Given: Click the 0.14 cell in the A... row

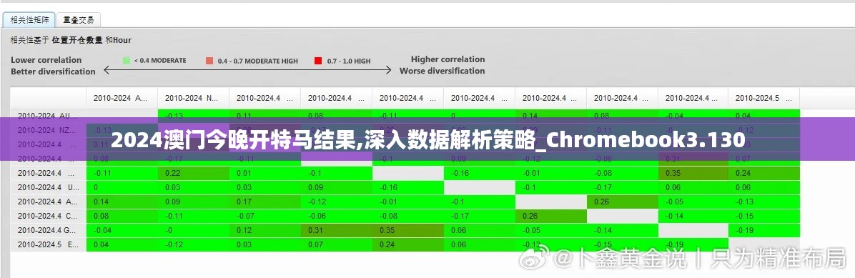Looking at the screenshot, I should (122, 202).
